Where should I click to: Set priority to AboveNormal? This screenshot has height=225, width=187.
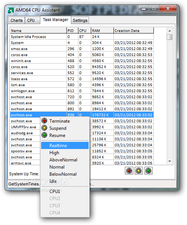coord(65,160)
